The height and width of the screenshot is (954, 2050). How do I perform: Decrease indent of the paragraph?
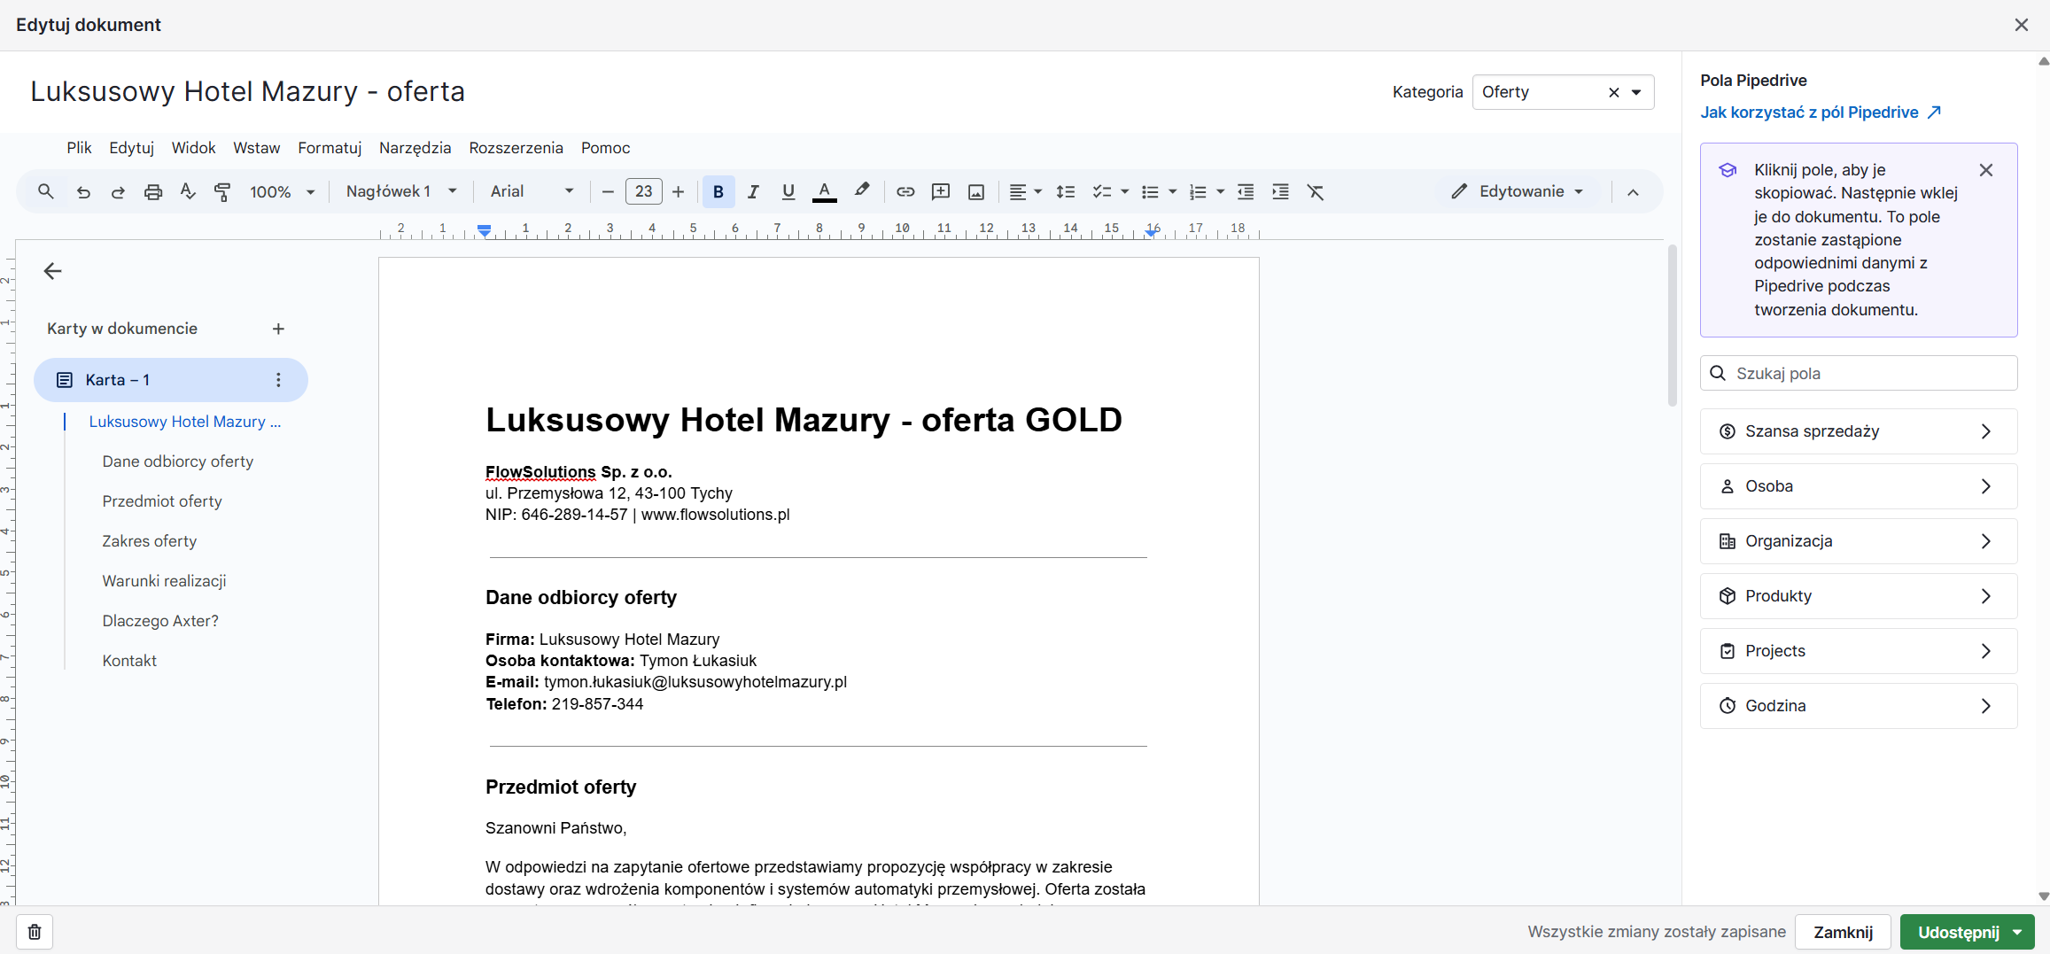(1246, 191)
